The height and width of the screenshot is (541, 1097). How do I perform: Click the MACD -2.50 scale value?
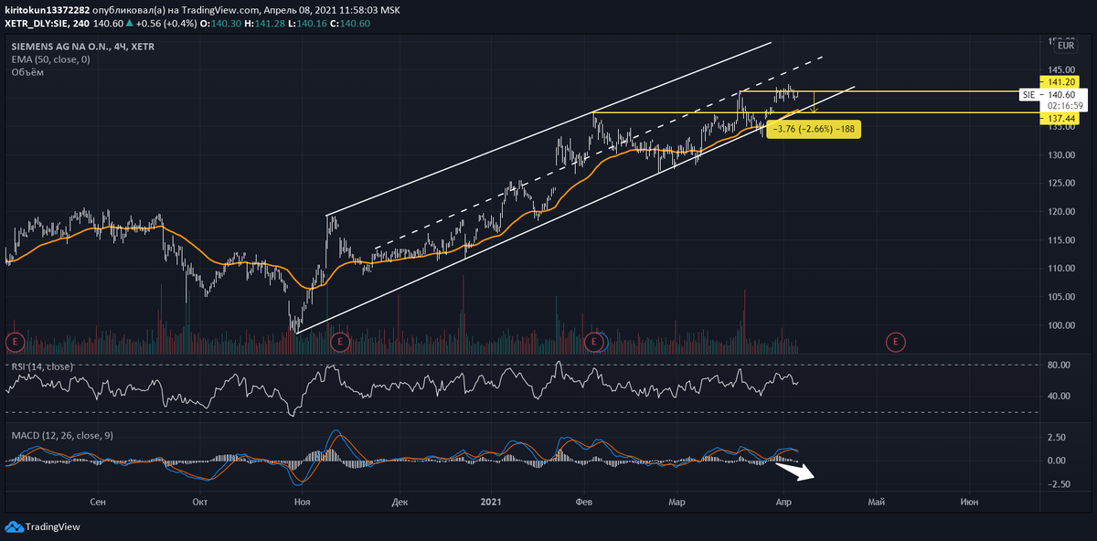coord(1059,484)
